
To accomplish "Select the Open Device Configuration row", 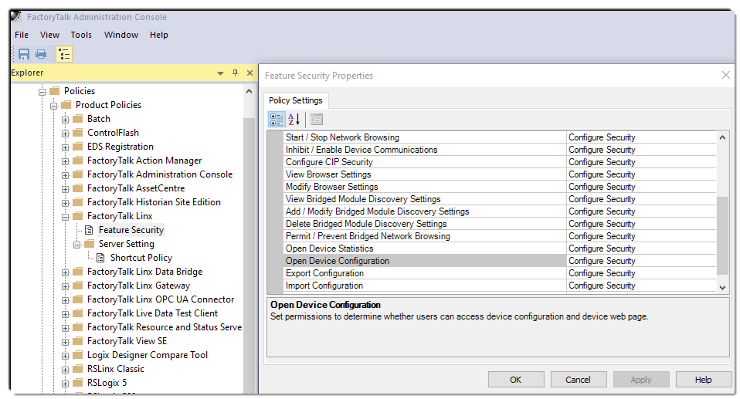I will pyautogui.click(x=425, y=261).
